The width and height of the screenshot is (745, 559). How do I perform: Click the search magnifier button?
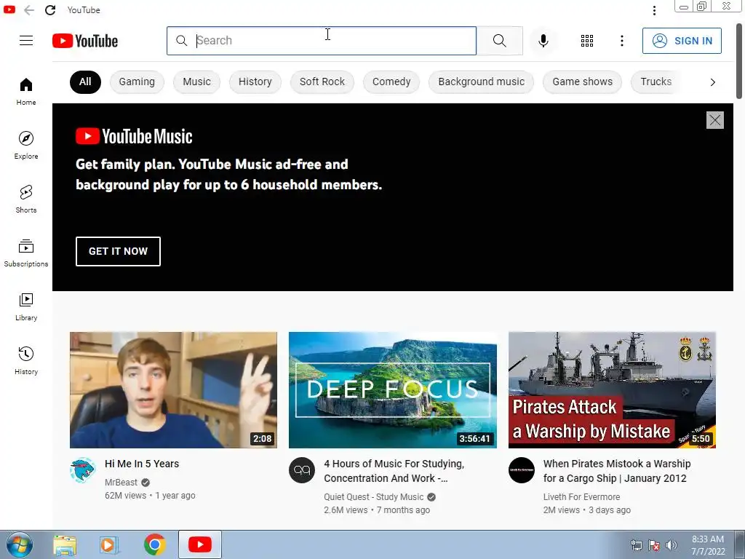pyautogui.click(x=499, y=41)
